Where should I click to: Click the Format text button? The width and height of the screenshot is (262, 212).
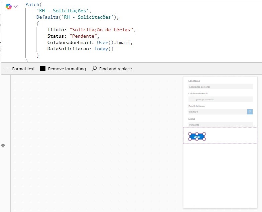point(19,69)
